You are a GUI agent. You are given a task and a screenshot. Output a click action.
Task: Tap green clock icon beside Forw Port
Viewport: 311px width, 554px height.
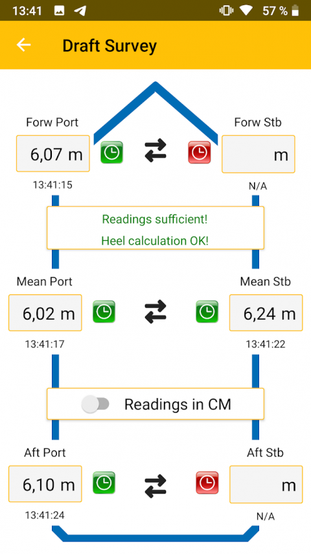[112, 152]
